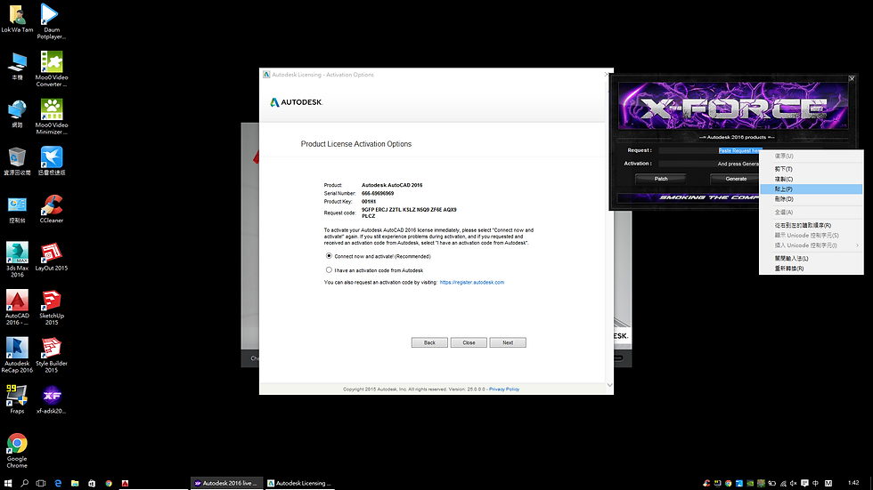The width and height of the screenshot is (873, 490).
Task: Click the licensing dialog scrollbar down arrow
Action: coord(609,385)
